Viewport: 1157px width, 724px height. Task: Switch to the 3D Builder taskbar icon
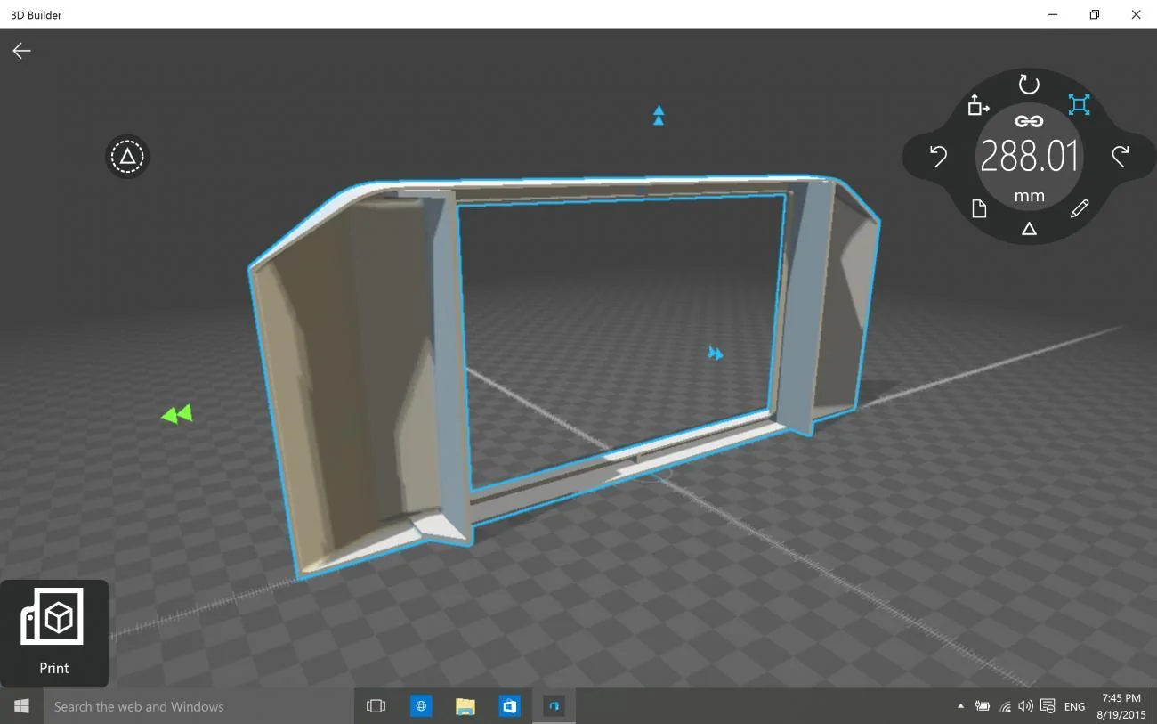coord(554,706)
